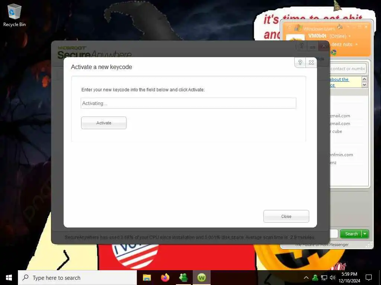The height and width of the screenshot is (285, 381).
Task: Dismiss the keycode dialog with the X
Action: click(x=311, y=62)
